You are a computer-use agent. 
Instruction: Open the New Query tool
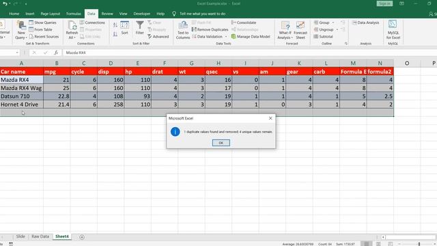click(x=21, y=30)
